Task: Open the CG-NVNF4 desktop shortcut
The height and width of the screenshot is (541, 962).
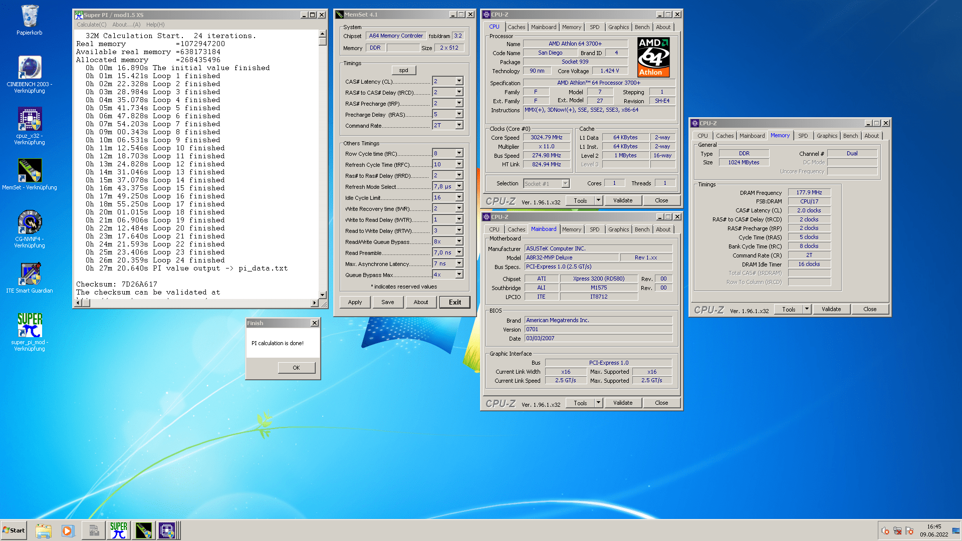Action: tap(30, 229)
